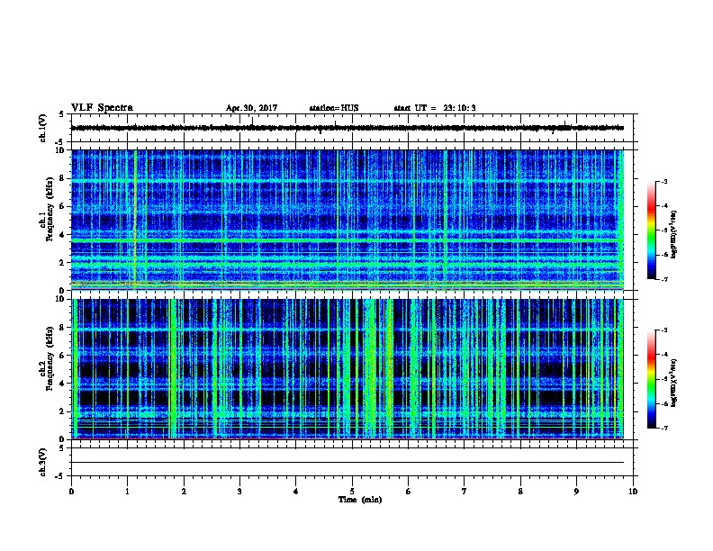Click the ch.1 voltage waveform trace
This screenshot has height=551, width=713.
tap(347, 128)
